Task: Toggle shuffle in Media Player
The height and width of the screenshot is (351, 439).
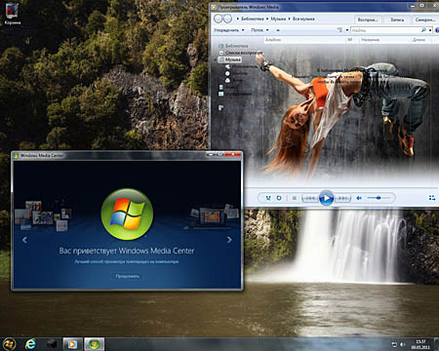Action: tap(268, 198)
